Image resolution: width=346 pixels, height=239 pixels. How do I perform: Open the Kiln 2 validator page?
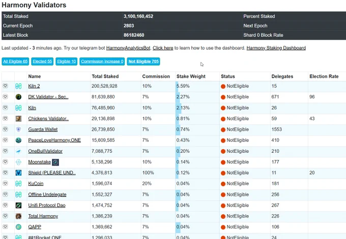click(34, 86)
